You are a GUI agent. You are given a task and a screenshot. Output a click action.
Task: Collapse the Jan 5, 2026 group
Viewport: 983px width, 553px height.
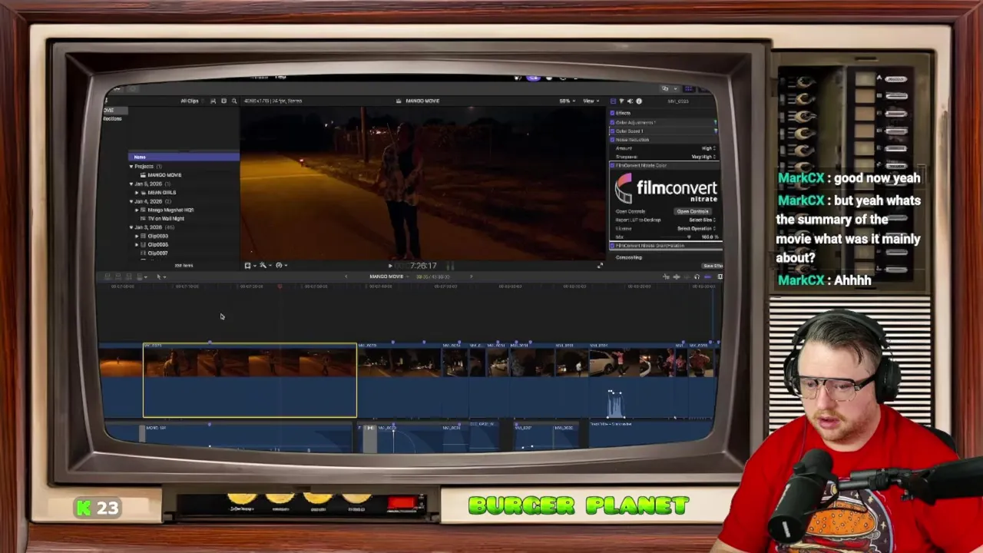coord(131,184)
